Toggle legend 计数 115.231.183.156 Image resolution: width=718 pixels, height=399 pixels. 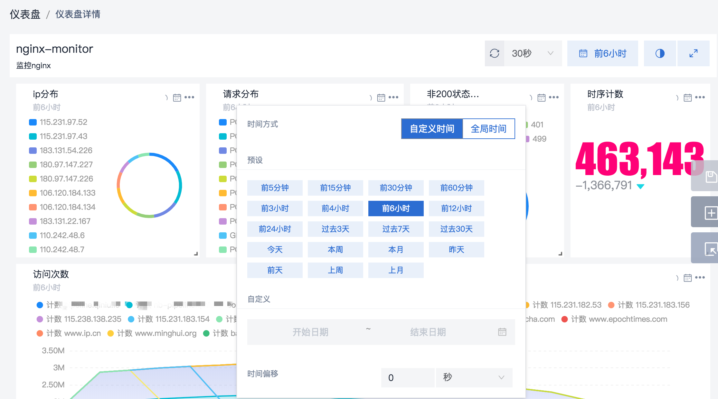point(649,305)
